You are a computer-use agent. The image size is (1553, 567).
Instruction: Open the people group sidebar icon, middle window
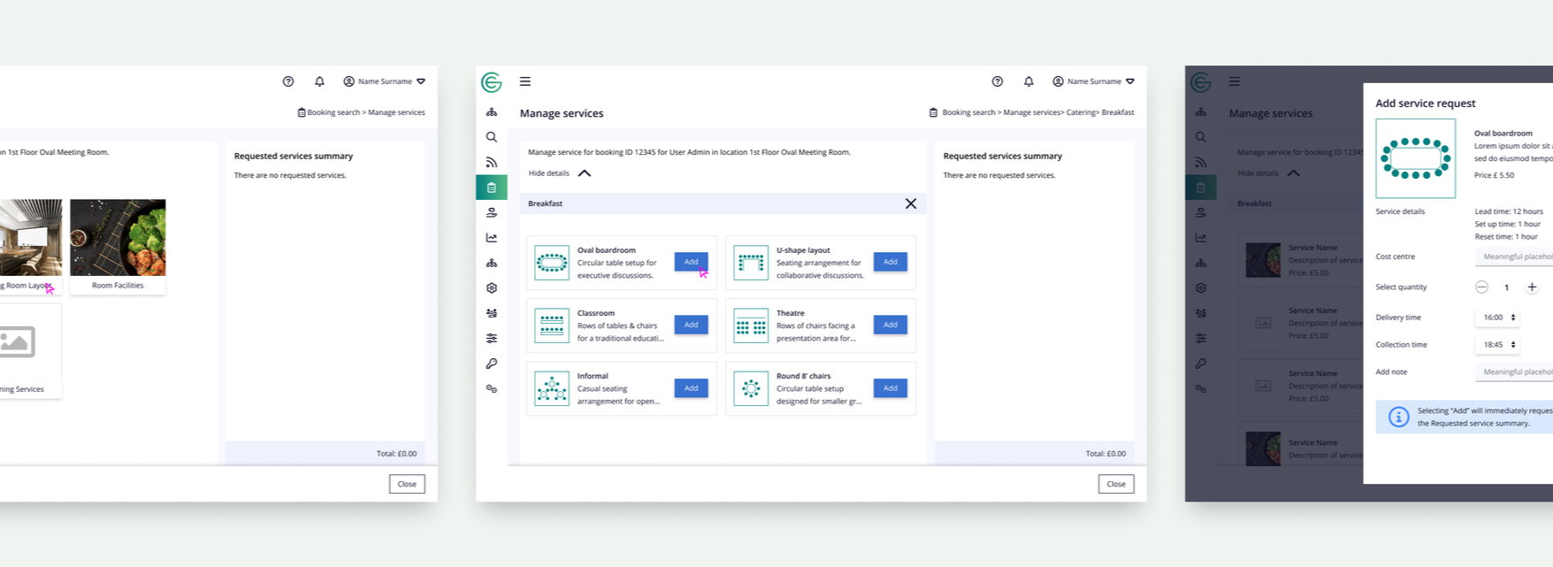click(x=492, y=313)
